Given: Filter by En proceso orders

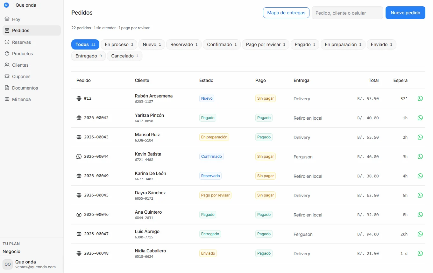Looking at the screenshot, I should tap(119, 44).
